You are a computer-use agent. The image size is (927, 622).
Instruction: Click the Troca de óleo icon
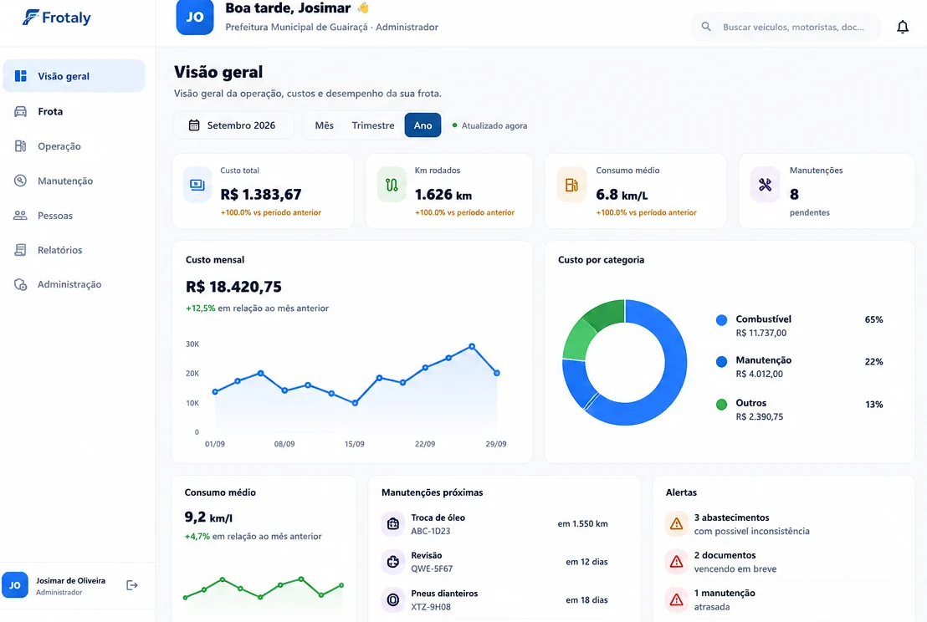coord(392,524)
